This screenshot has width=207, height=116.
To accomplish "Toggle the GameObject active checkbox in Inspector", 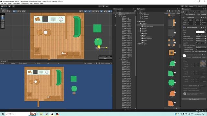I will 187,12.
